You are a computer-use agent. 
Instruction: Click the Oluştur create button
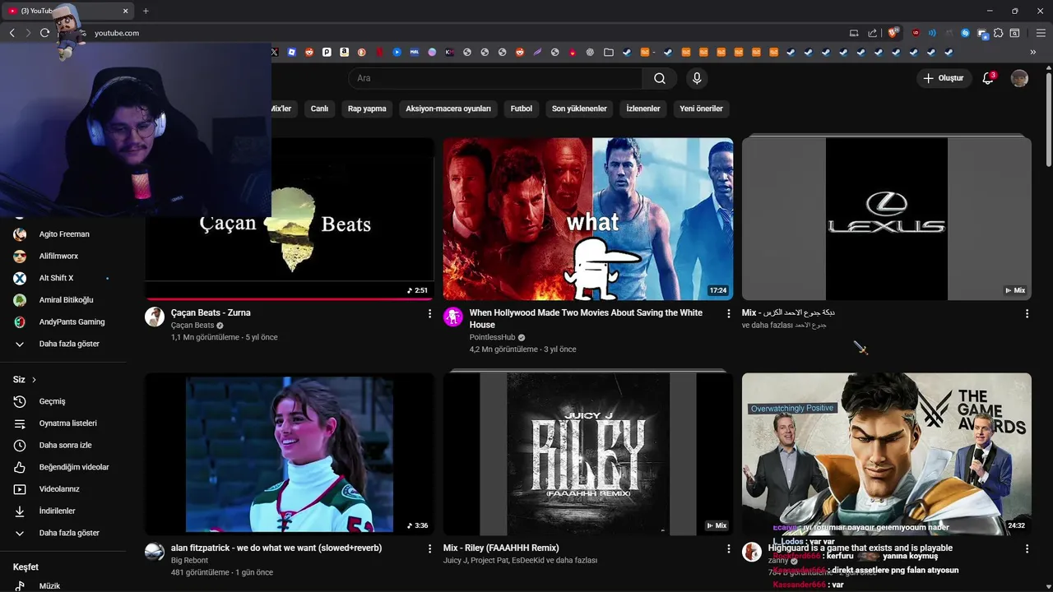pyautogui.click(x=944, y=78)
